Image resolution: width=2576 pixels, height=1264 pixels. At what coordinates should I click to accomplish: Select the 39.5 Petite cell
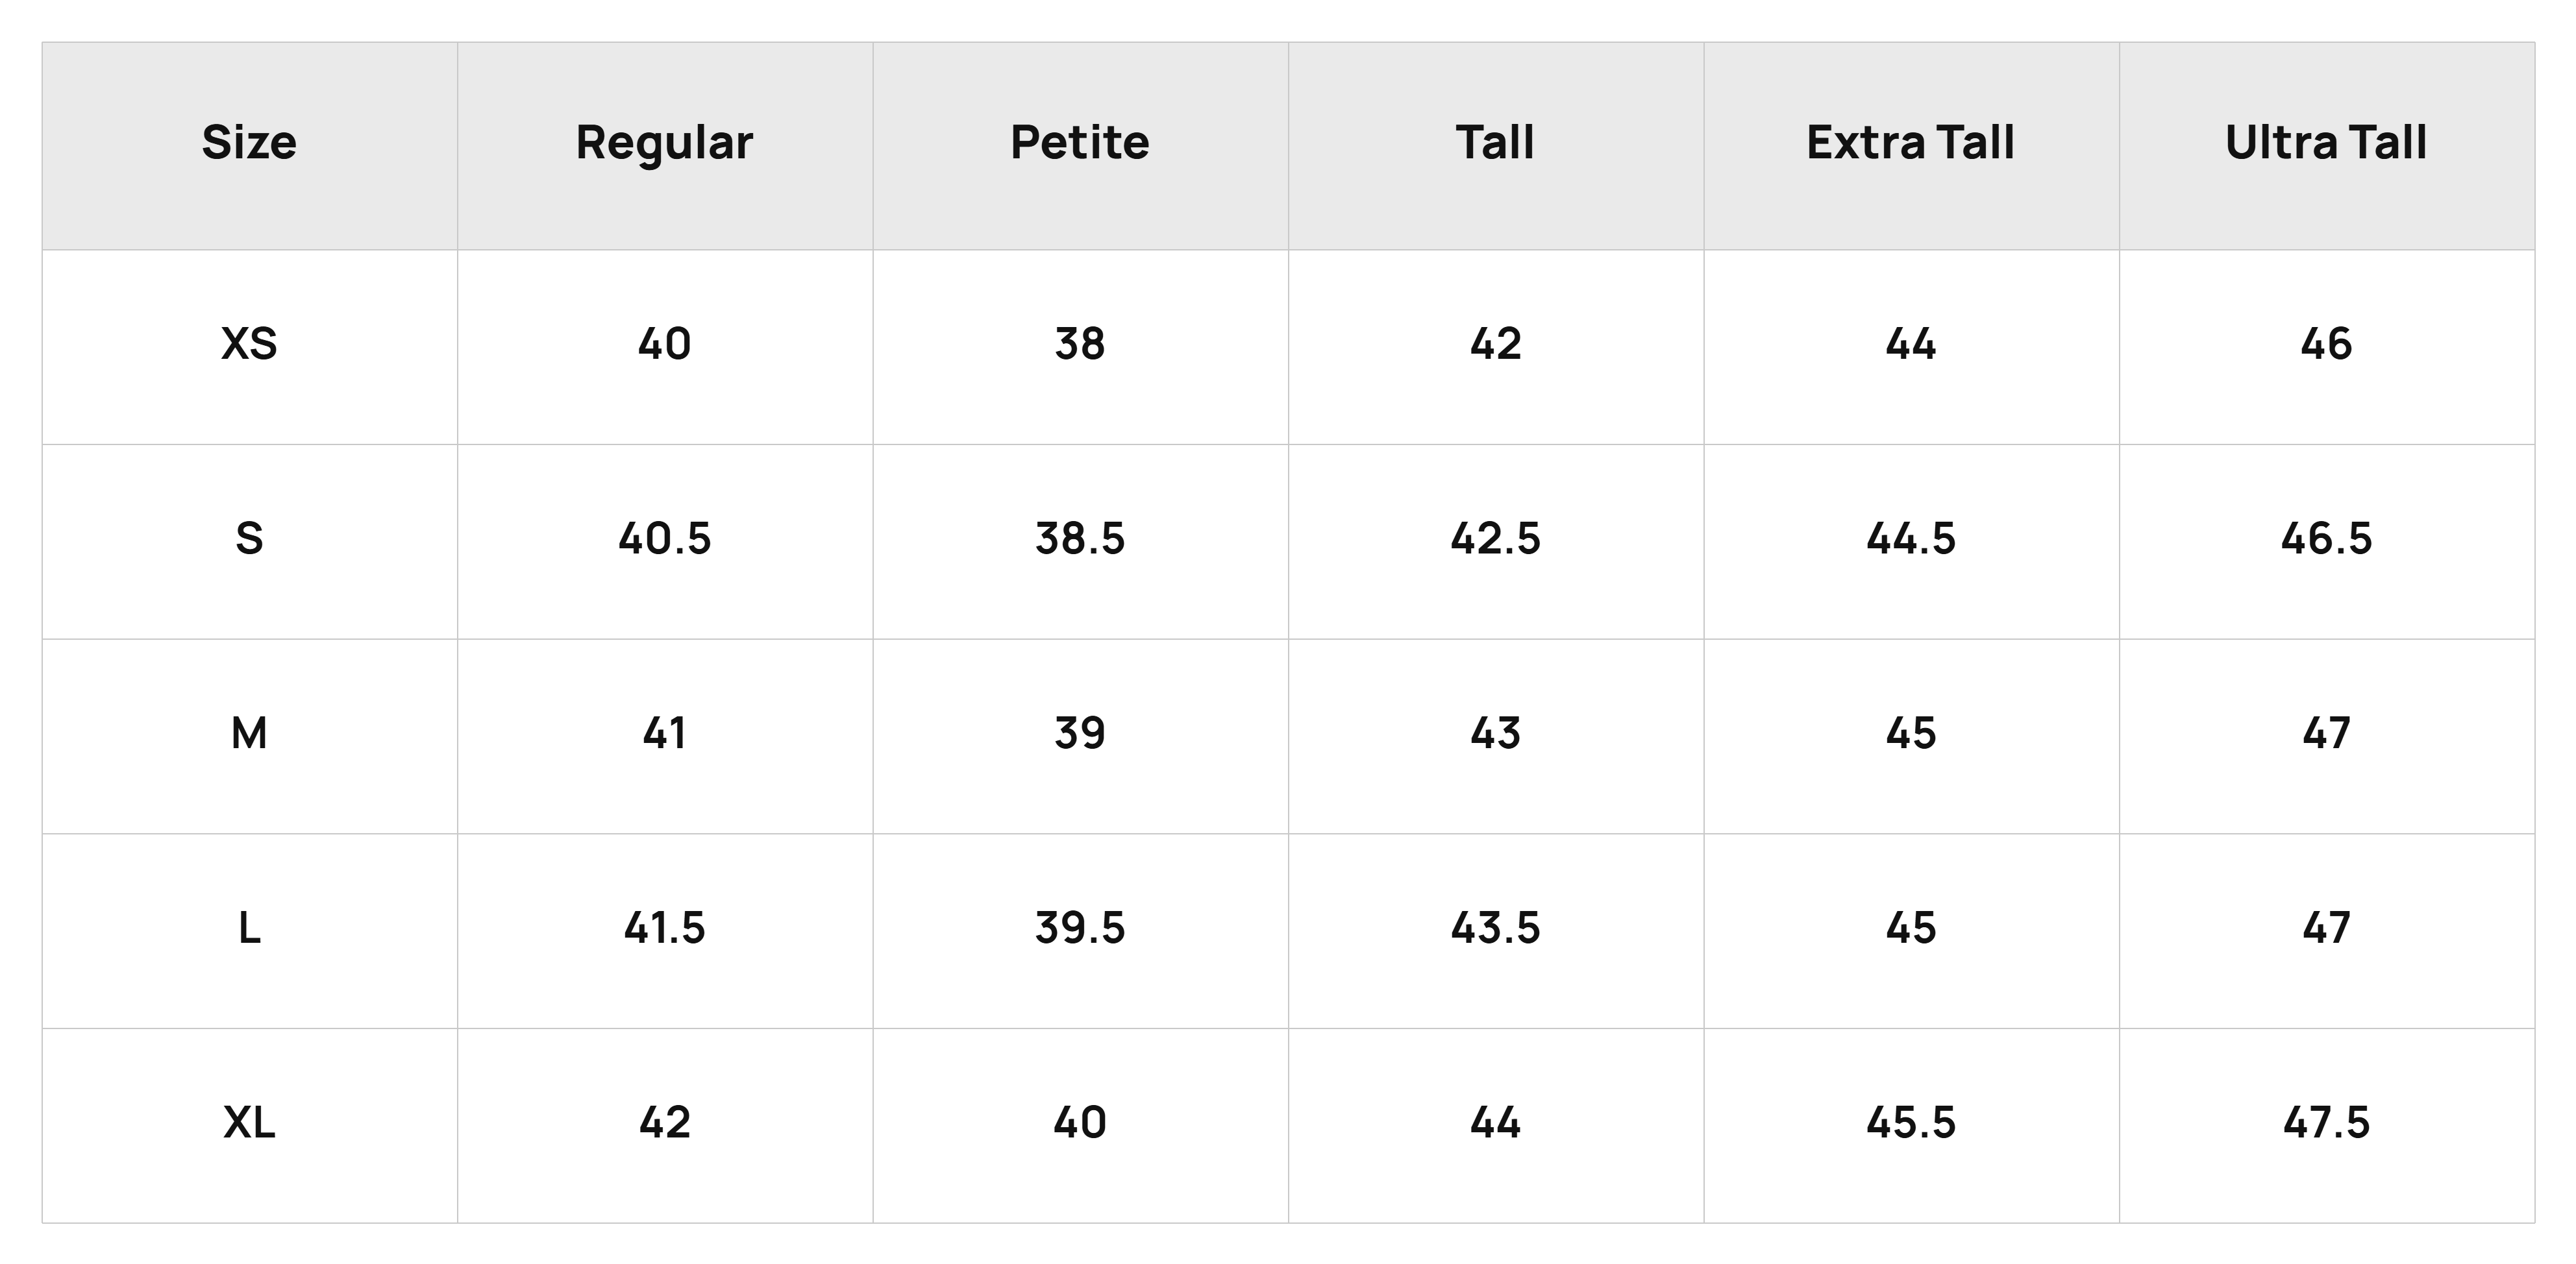[x=1080, y=931]
